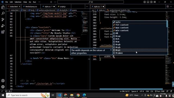Screen dimensions: 174x98
Task: Open the File menu
Action: pos(7,2)
